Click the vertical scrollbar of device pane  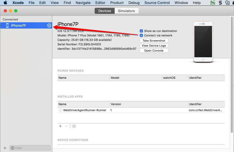coord(232,75)
